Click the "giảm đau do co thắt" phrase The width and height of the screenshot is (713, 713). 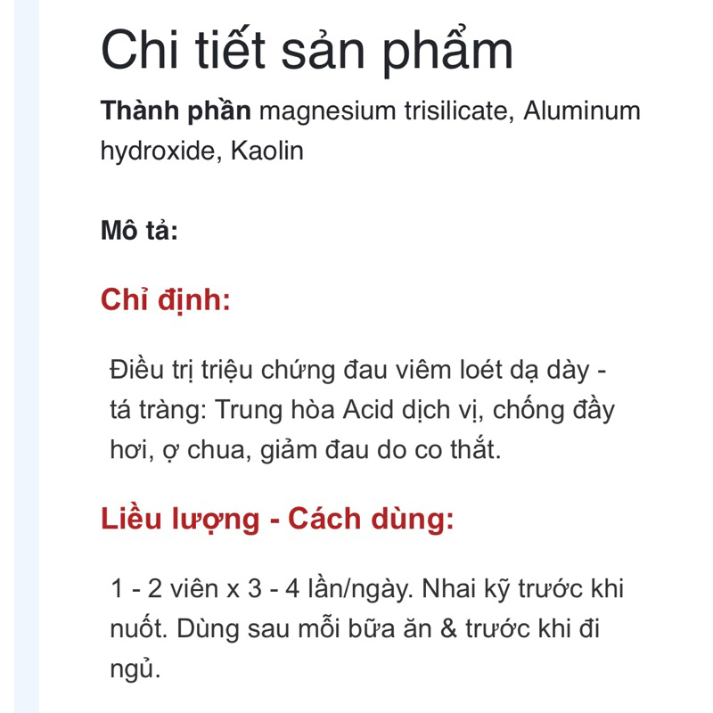[x=381, y=450]
